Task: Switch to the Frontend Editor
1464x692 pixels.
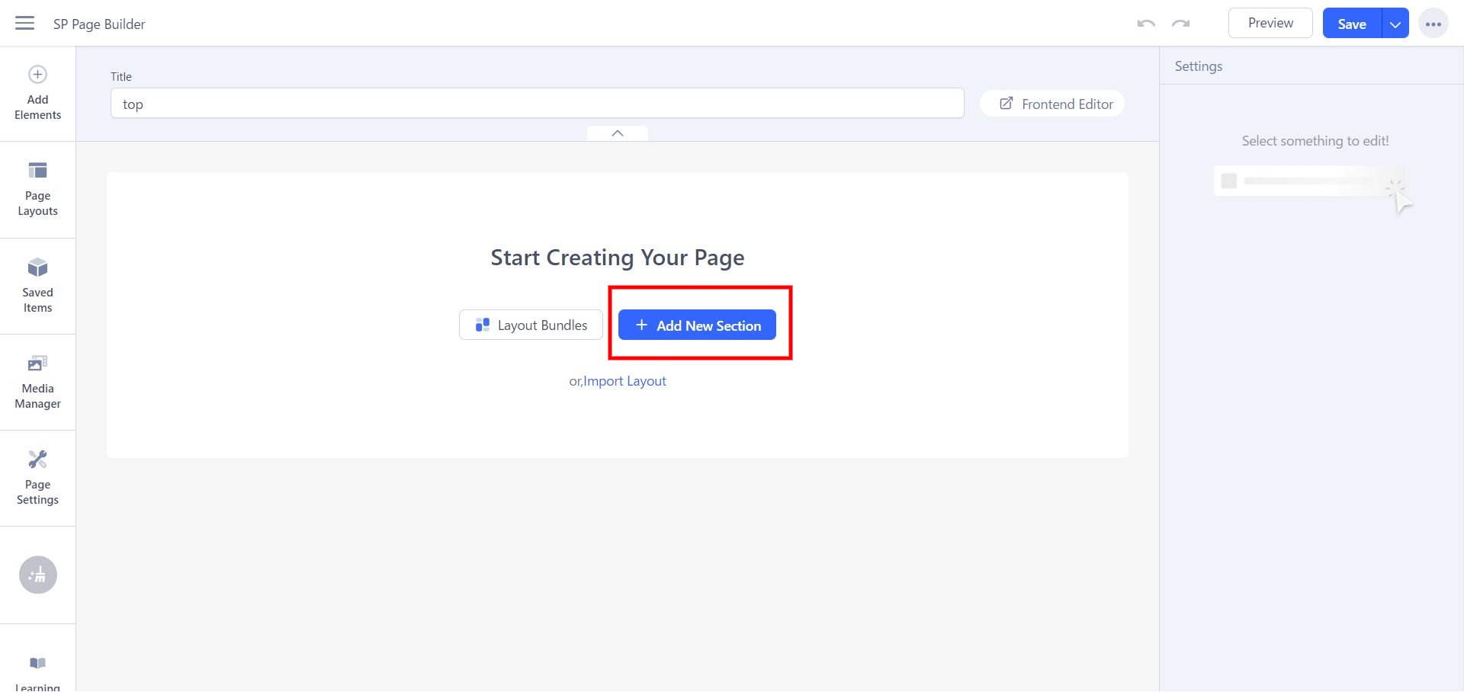Action: pyautogui.click(x=1056, y=104)
